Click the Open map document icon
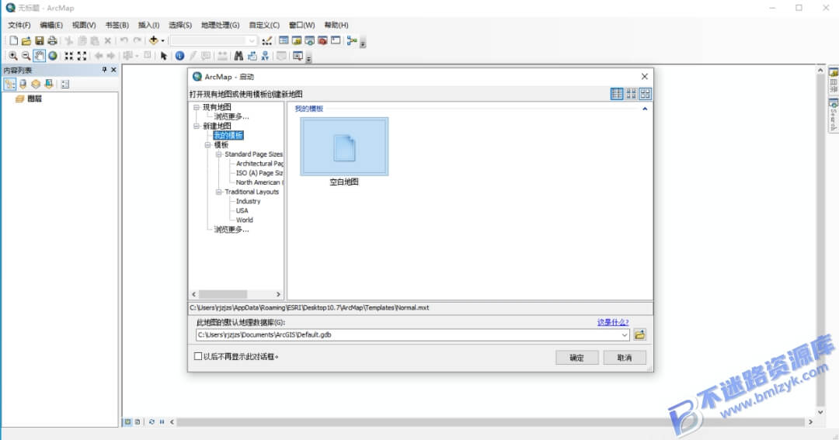The image size is (839, 440). click(26, 40)
